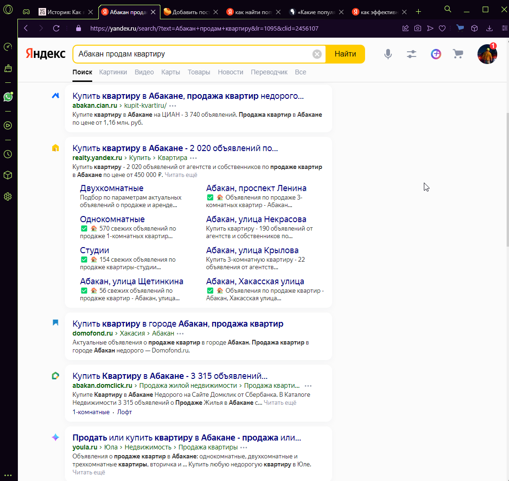Open the Yandex shopping cart icon
This screenshot has width=509, height=481.
458,54
